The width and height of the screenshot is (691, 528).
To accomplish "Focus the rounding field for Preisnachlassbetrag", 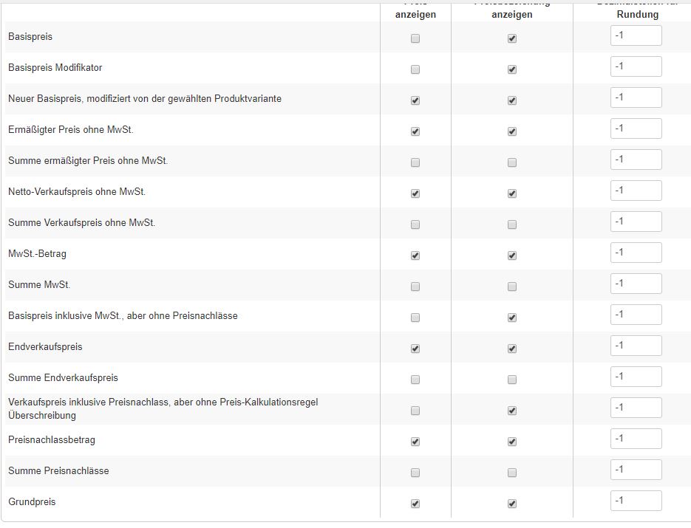I will tap(636, 439).
